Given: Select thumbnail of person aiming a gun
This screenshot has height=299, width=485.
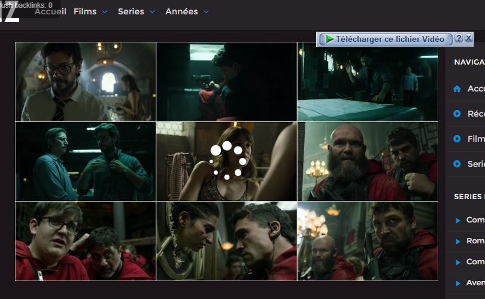Looking at the screenshot, I should (x=226, y=81).
